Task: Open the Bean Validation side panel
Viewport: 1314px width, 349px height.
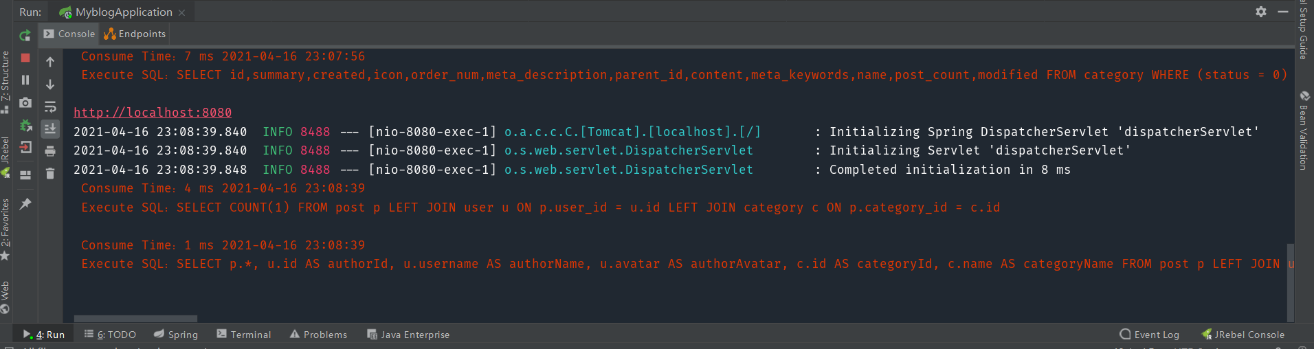Action: point(1303,130)
